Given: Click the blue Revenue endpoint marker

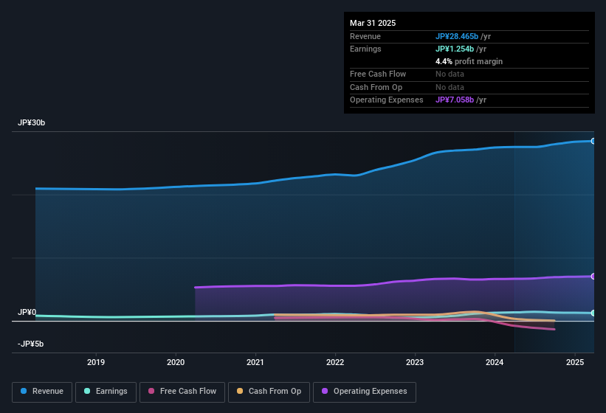Looking at the screenshot, I should click(593, 142).
